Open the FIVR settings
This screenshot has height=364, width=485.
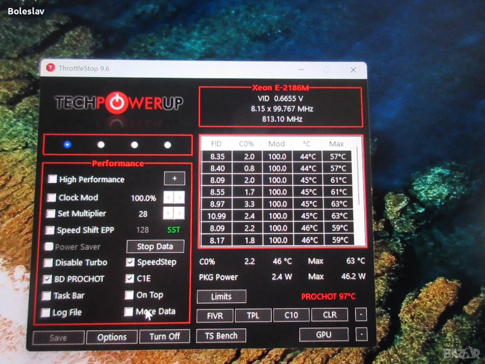click(x=215, y=315)
